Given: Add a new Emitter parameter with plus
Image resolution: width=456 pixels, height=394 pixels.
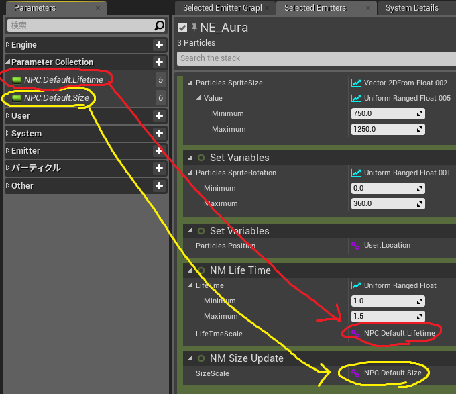Looking at the screenshot, I should (x=159, y=151).
